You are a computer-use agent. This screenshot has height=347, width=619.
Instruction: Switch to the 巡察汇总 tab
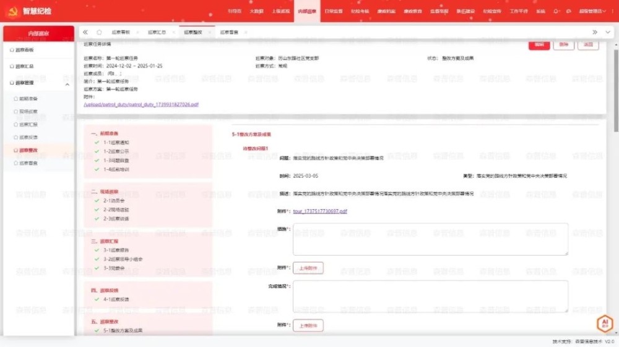[156, 32]
